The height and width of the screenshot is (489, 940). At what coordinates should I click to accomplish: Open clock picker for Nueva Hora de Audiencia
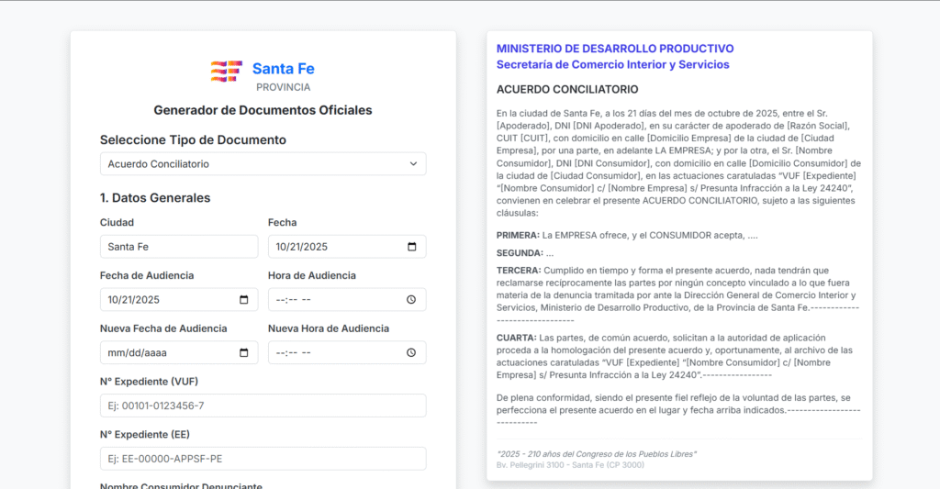411,353
